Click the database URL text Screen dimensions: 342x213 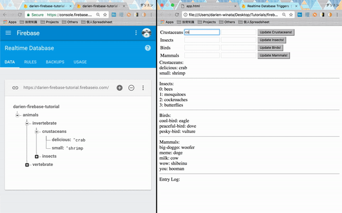pyautogui.click(x=66, y=87)
